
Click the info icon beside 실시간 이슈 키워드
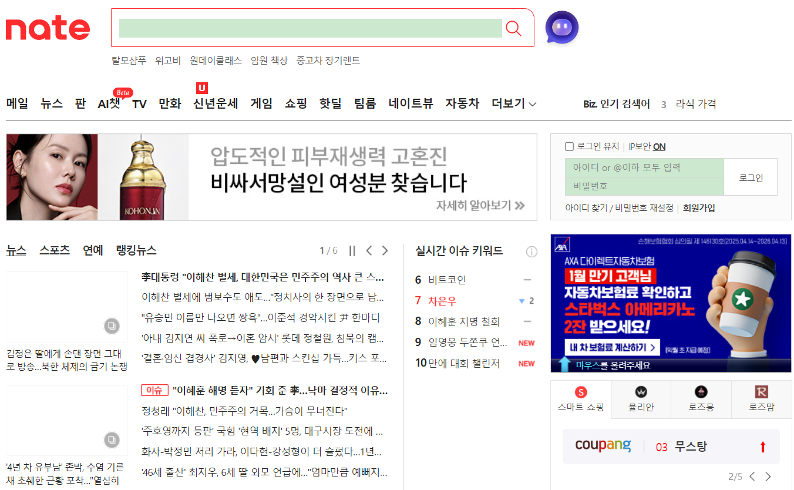tap(531, 252)
